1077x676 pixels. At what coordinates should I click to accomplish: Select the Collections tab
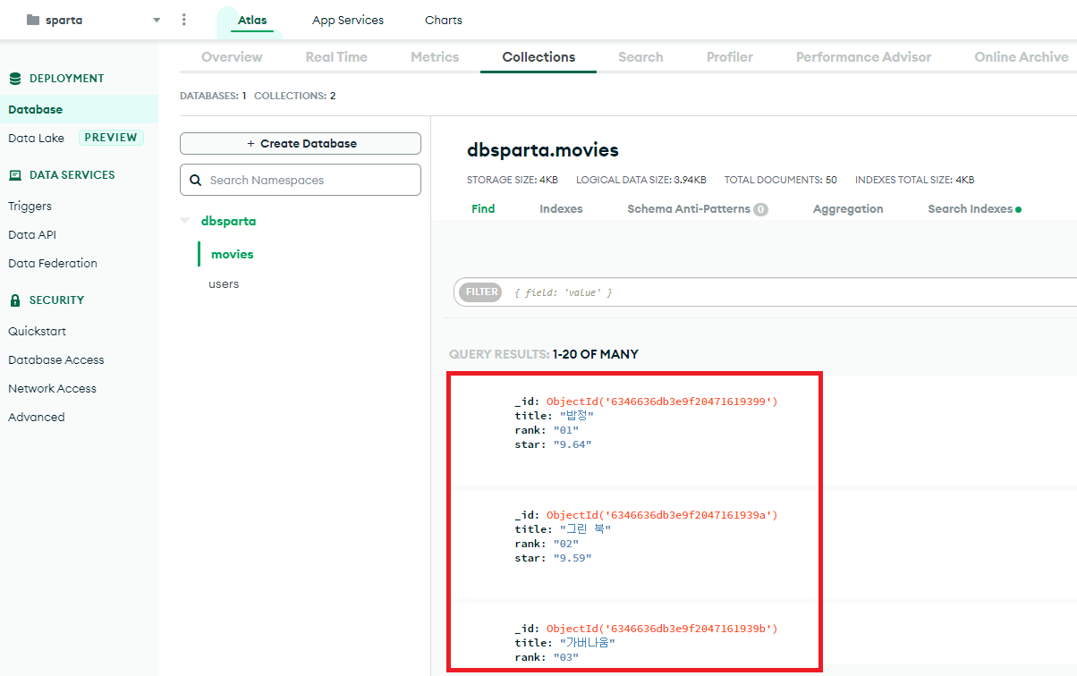click(x=538, y=56)
